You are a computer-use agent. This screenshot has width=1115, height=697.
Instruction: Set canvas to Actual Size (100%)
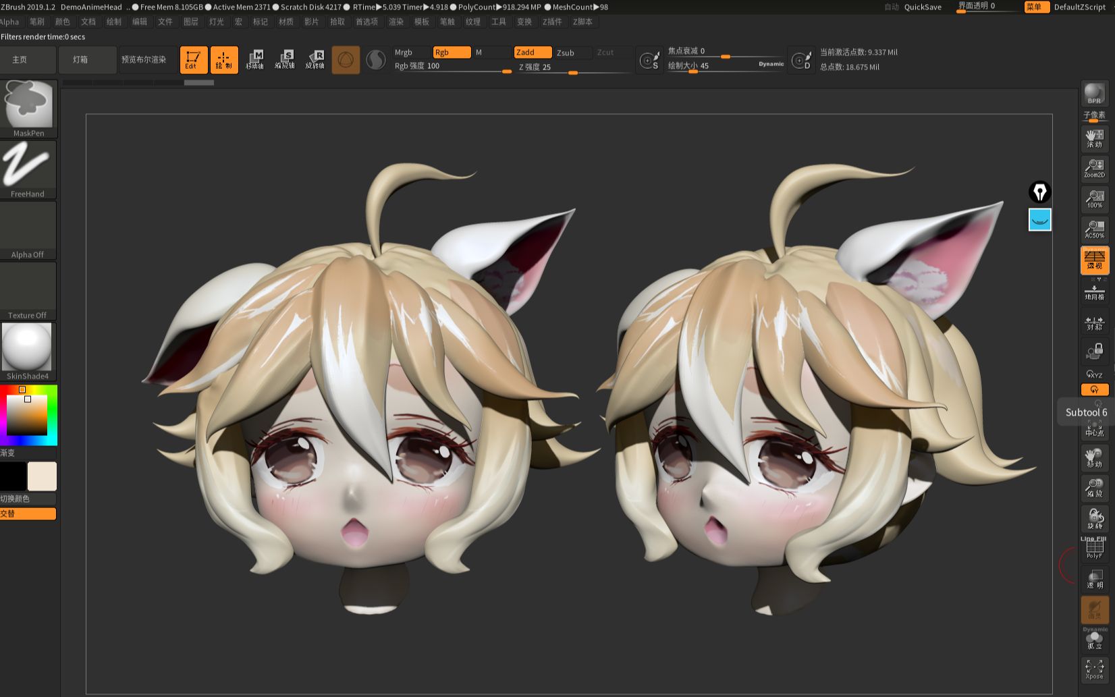coord(1095,197)
